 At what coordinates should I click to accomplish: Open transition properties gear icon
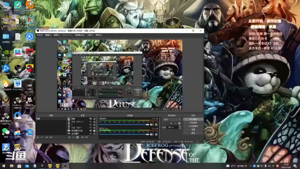(179, 124)
